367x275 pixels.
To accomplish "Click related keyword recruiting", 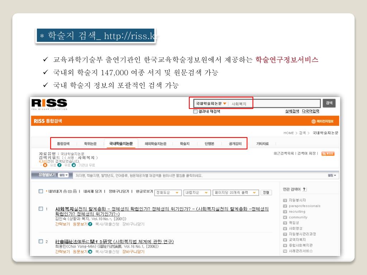I will coord(297,211).
